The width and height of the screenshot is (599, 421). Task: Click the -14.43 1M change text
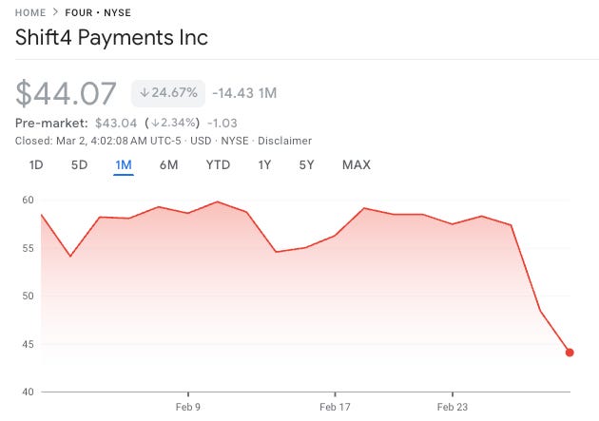click(244, 93)
